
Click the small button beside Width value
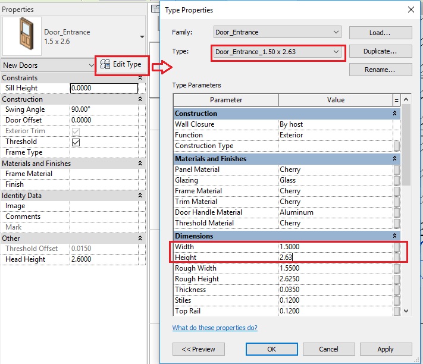[x=396, y=247]
